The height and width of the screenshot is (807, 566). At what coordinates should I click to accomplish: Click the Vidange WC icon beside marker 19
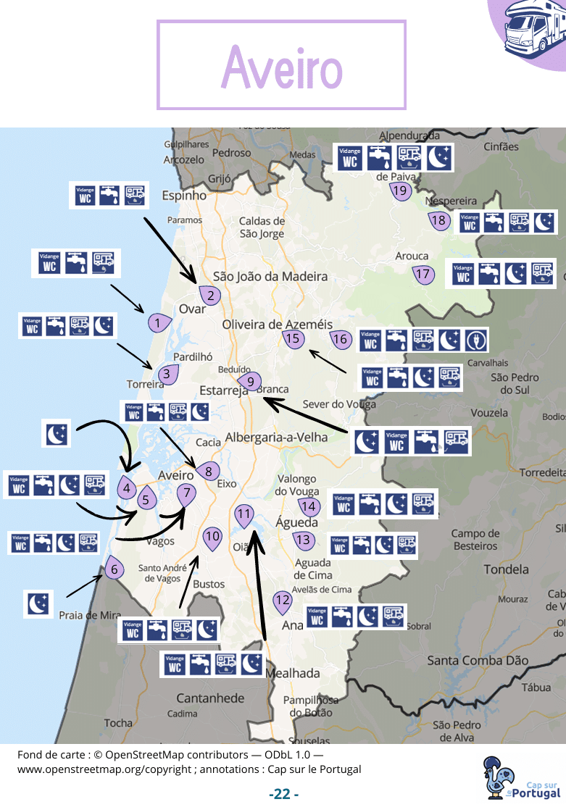tap(350, 157)
